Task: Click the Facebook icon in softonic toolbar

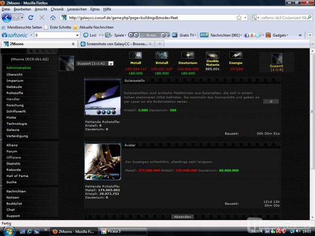Action: [x=246, y=35]
